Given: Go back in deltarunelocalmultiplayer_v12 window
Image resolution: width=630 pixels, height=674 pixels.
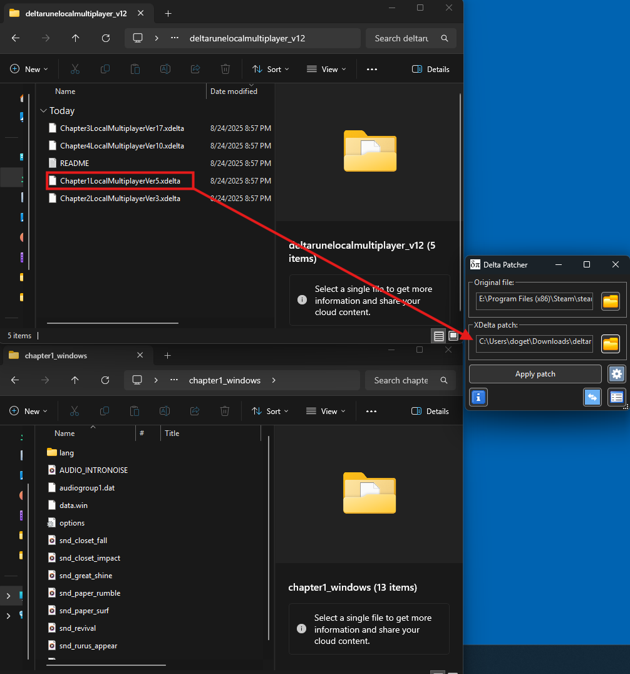Looking at the screenshot, I should click(16, 38).
